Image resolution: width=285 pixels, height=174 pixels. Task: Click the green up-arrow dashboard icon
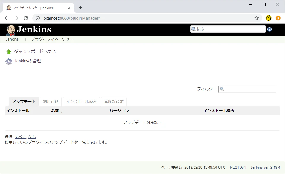point(9,52)
